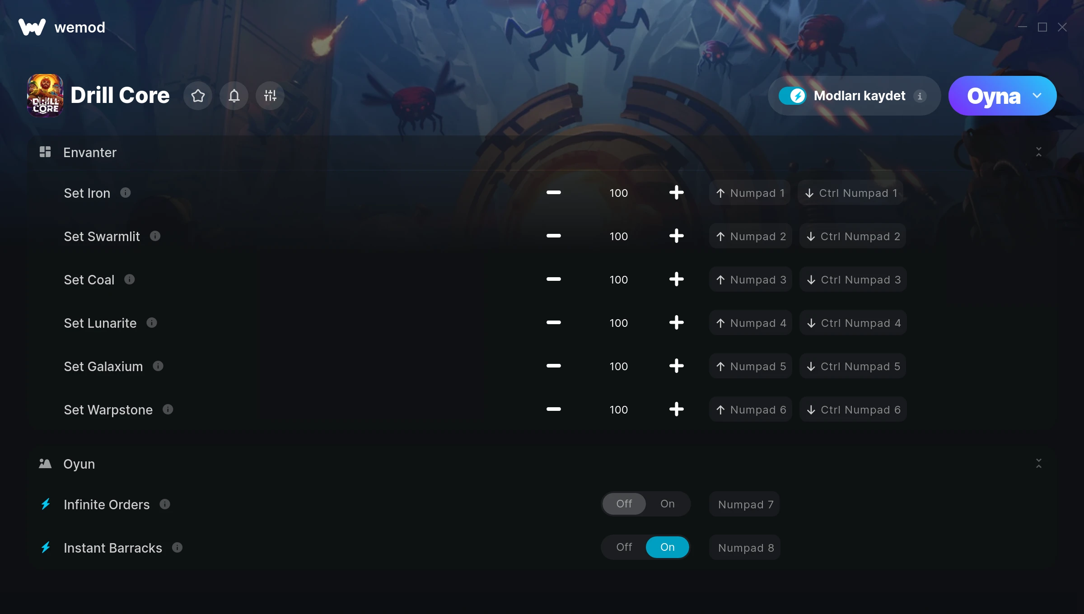The height and width of the screenshot is (614, 1084).
Task: Open info icon next to Modları kaydet
Action: pyautogui.click(x=920, y=96)
